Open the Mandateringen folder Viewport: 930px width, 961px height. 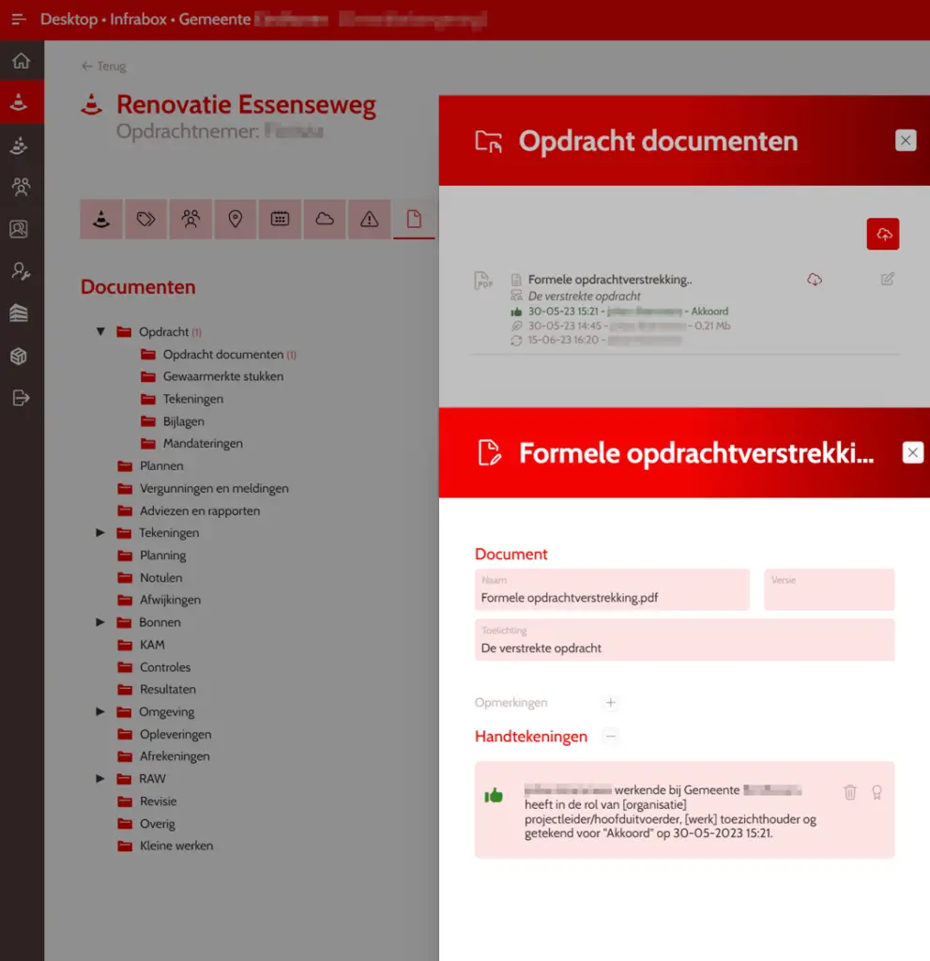[191, 443]
